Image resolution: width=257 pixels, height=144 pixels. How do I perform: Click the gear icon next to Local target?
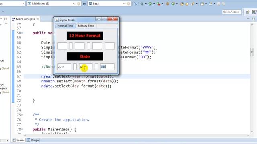click(128, 4)
